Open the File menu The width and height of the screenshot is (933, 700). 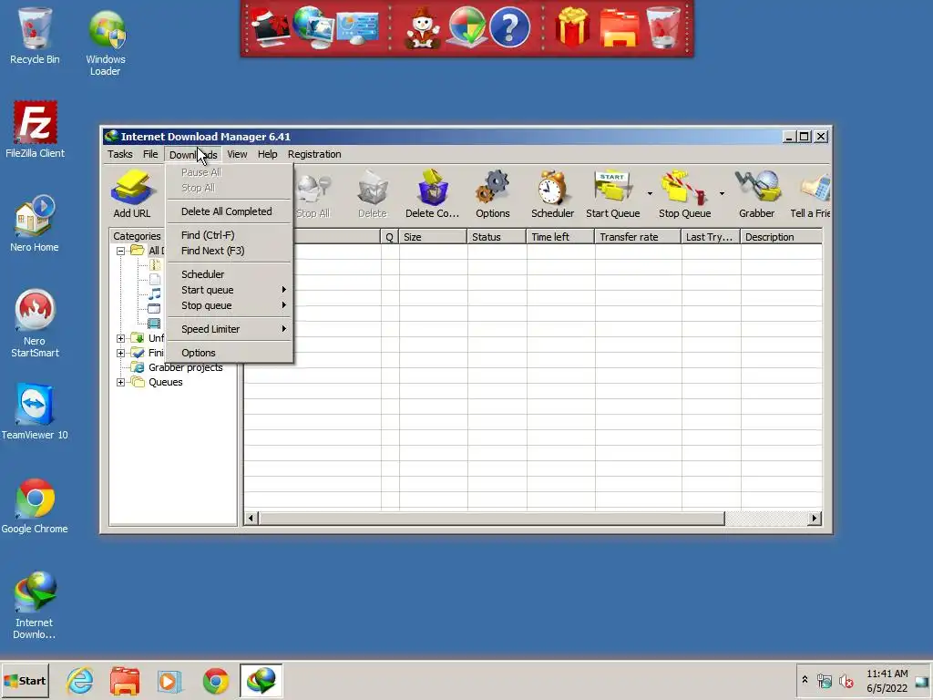click(x=150, y=154)
